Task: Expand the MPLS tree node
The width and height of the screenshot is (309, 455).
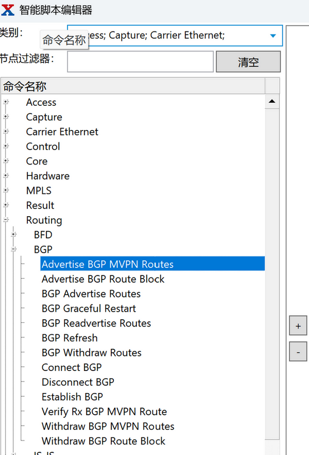Action: pyautogui.click(x=6, y=190)
